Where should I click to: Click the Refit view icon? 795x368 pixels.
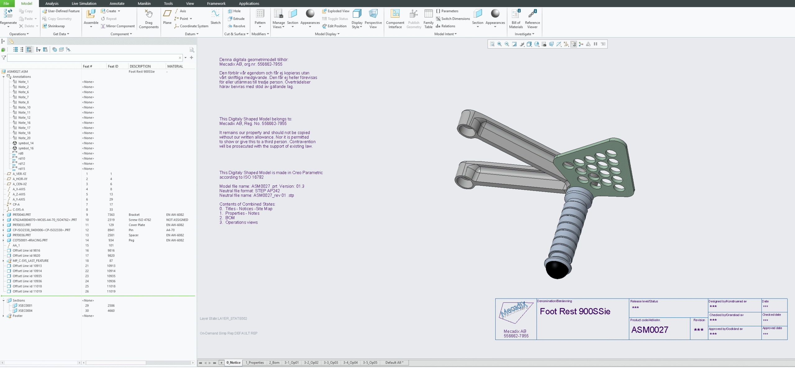492,44
